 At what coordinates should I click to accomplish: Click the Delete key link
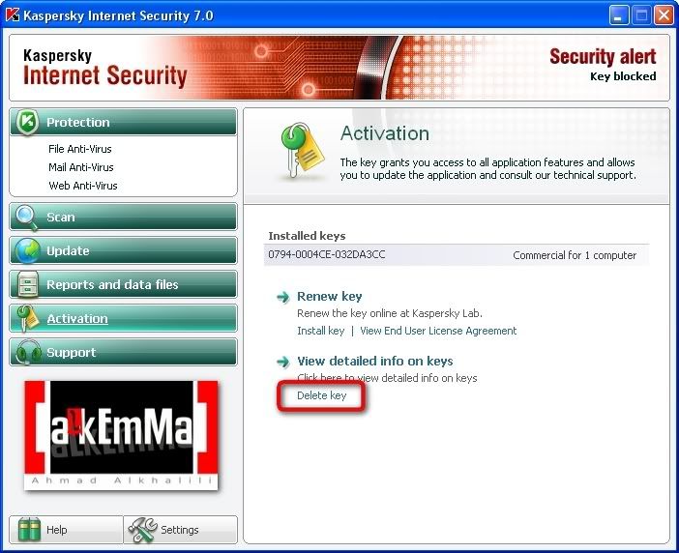pos(322,395)
